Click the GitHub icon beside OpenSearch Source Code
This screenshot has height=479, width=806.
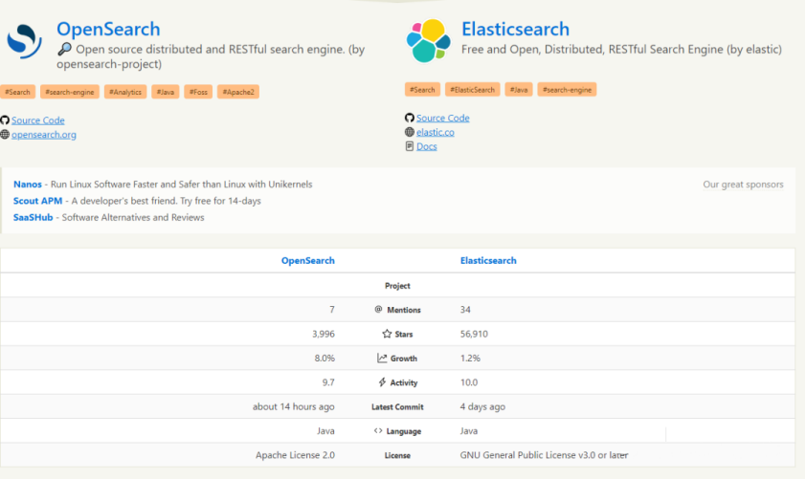pos(5,120)
